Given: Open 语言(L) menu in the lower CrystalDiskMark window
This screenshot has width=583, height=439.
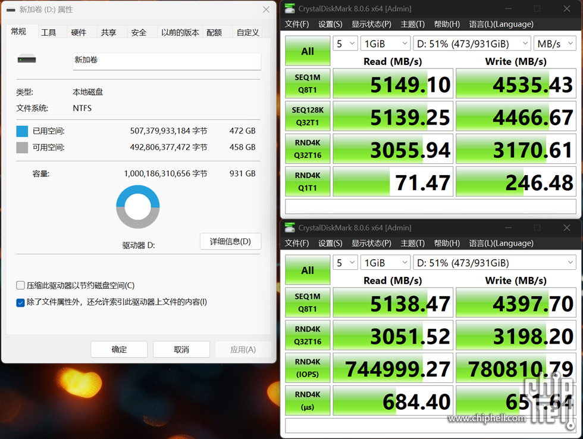Looking at the screenshot, I should point(501,243).
